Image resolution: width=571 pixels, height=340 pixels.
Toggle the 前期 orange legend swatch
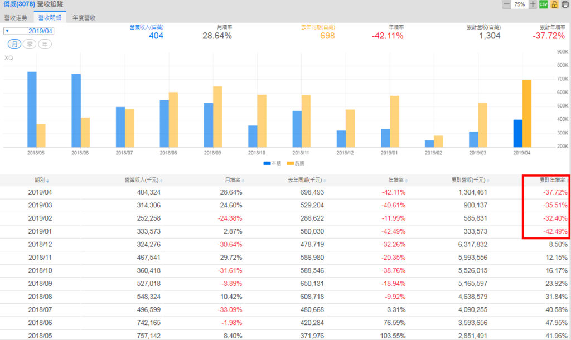point(290,163)
